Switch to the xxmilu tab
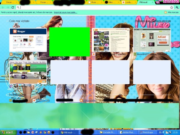Screen dimensions: 180x135 [129, 2]
